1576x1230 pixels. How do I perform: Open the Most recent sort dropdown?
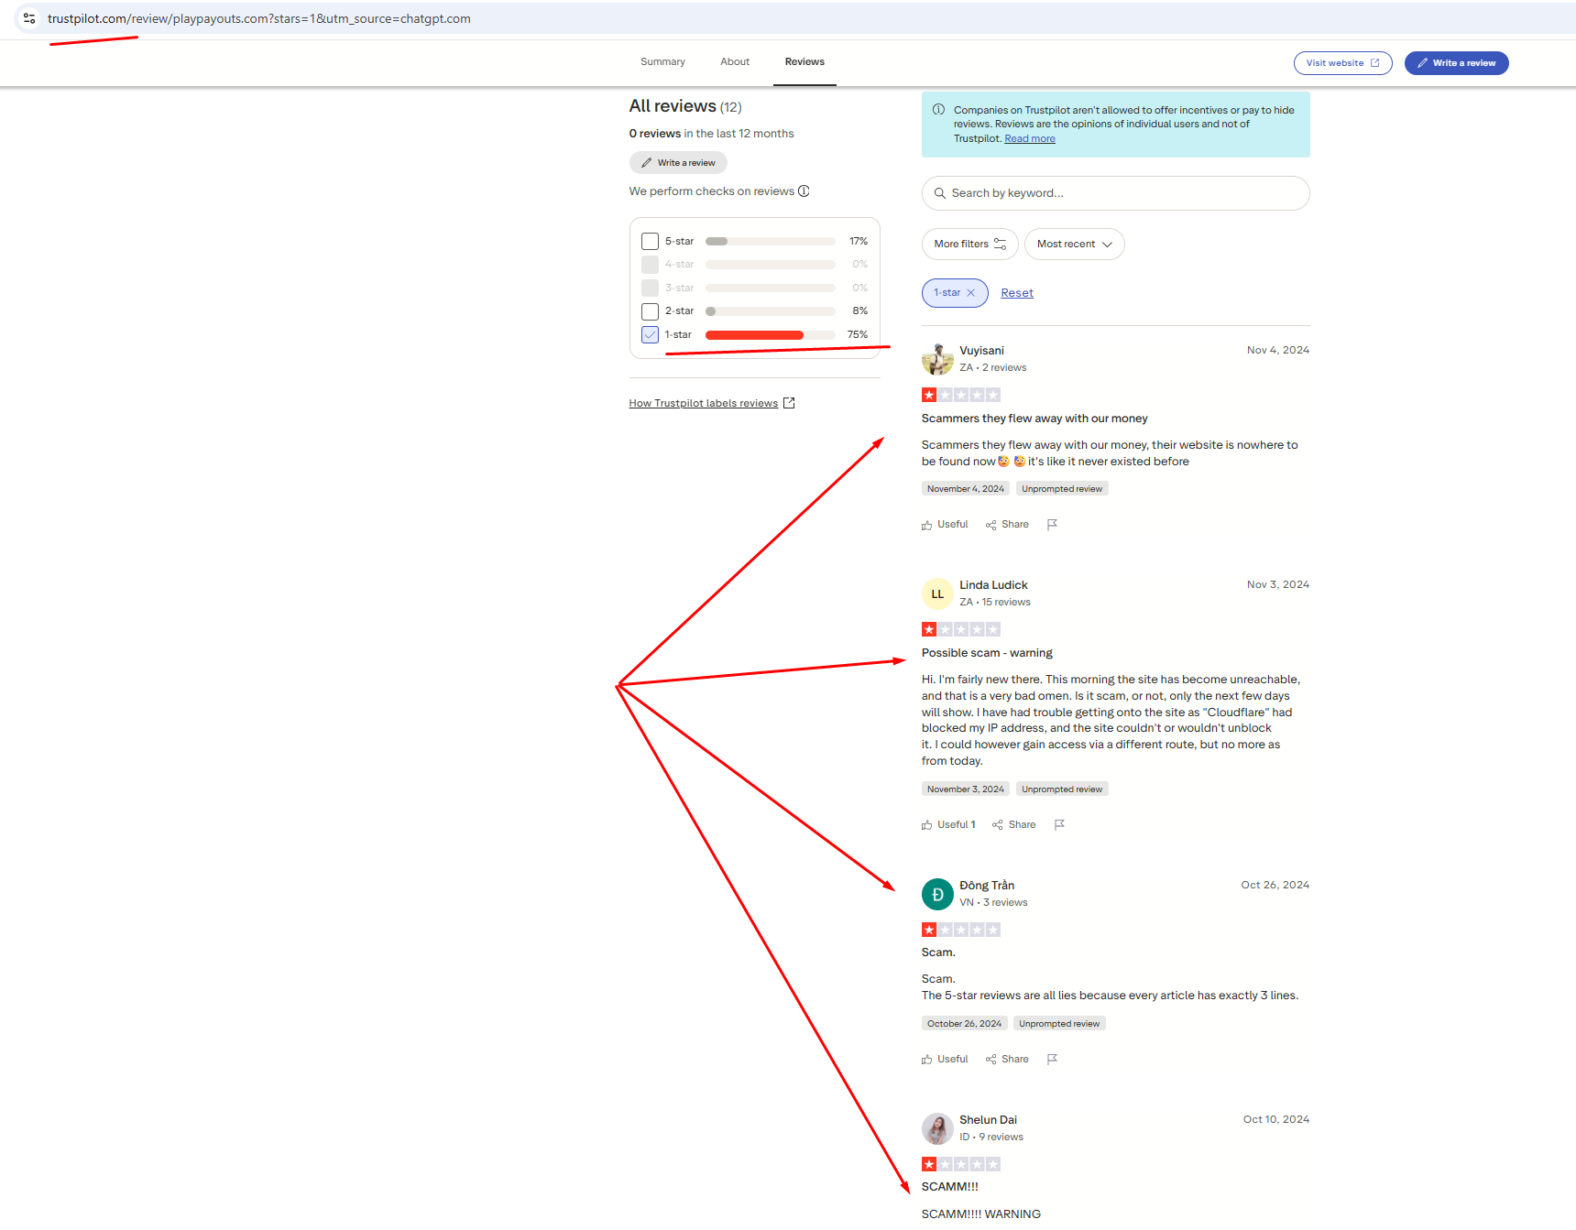coord(1074,245)
